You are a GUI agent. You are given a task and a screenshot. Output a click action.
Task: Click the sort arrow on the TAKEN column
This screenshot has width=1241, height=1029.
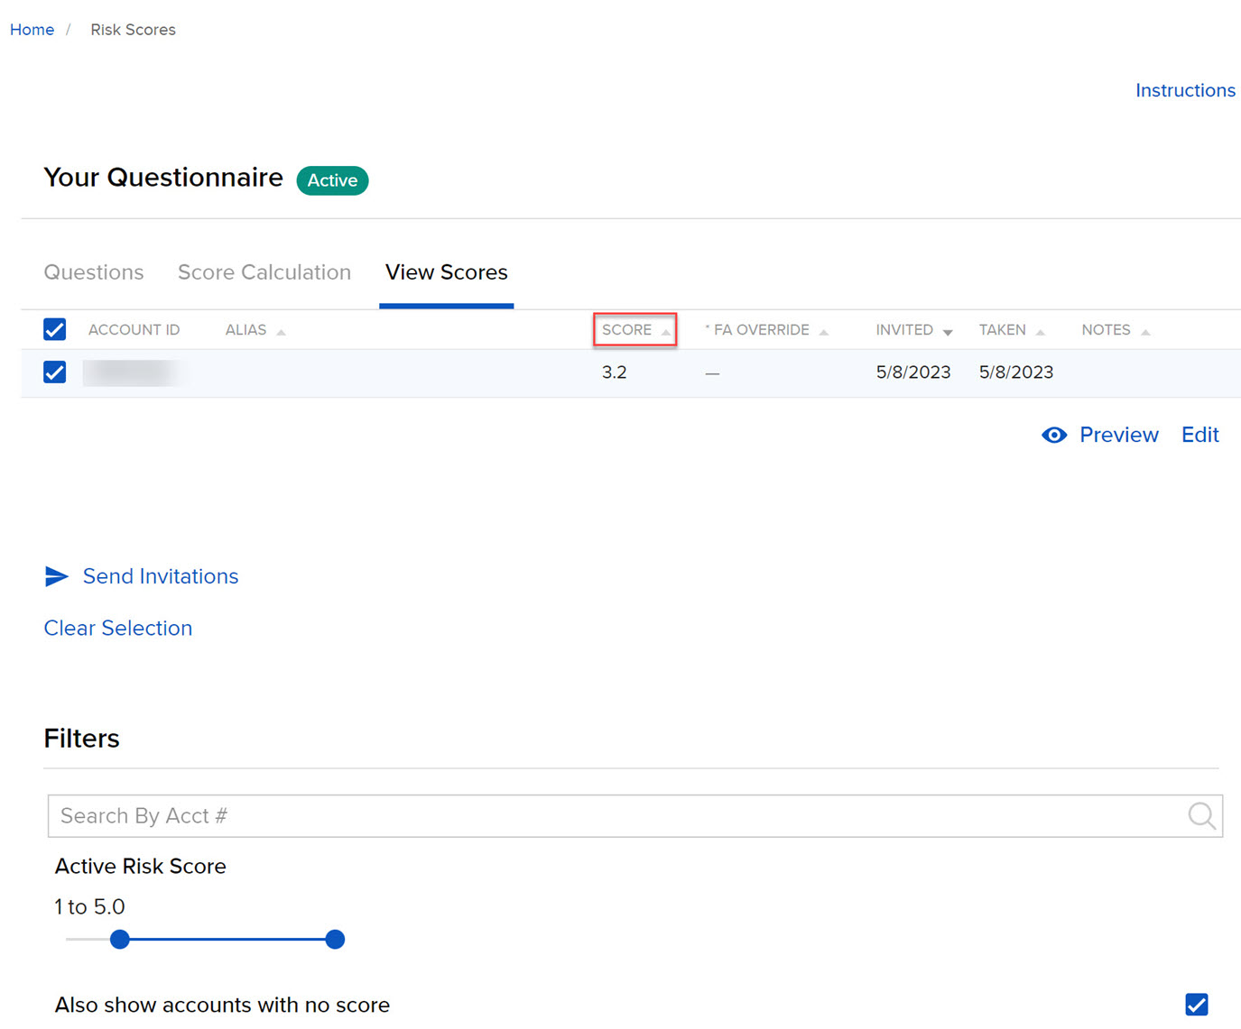point(1042,330)
